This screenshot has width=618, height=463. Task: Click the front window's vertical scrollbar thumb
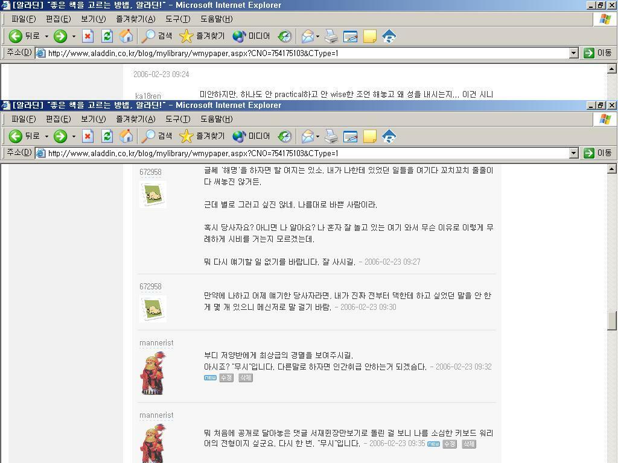[x=611, y=320]
